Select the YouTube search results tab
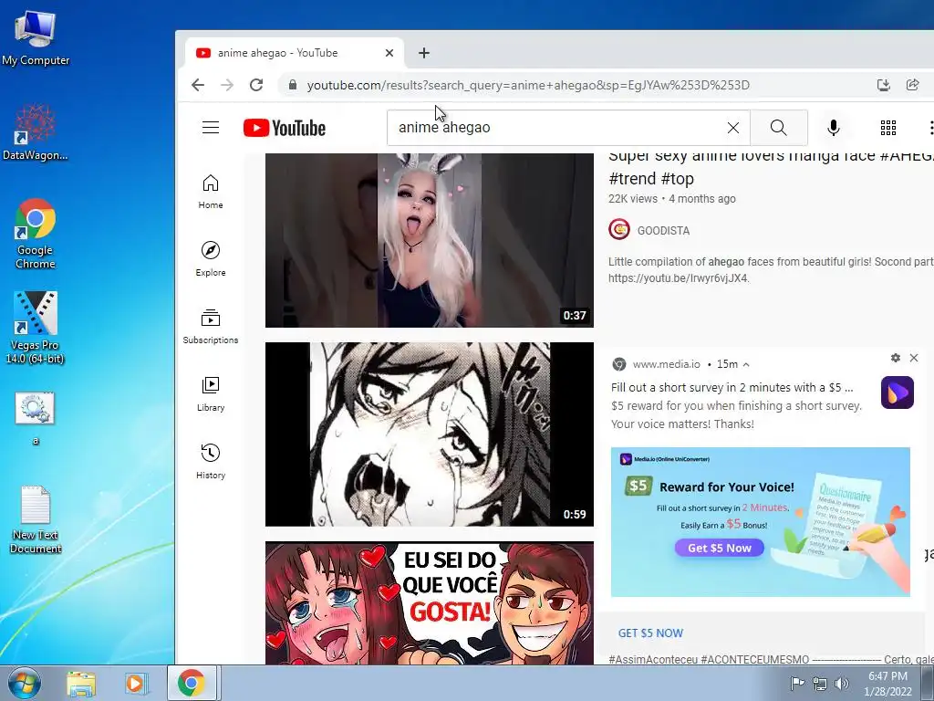 click(x=295, y=53)
